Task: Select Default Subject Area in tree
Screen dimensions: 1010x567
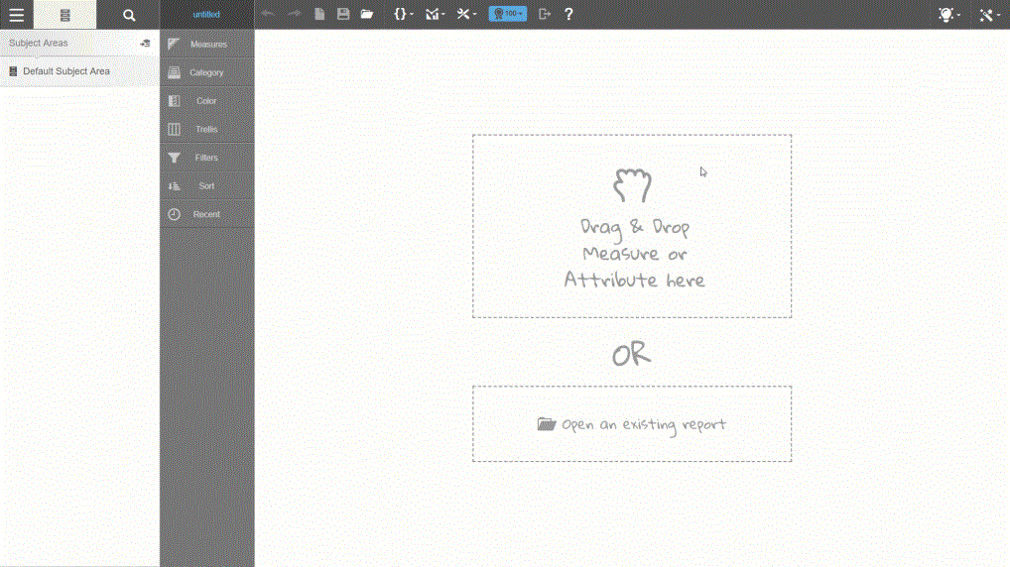Action: coord(65,71)
